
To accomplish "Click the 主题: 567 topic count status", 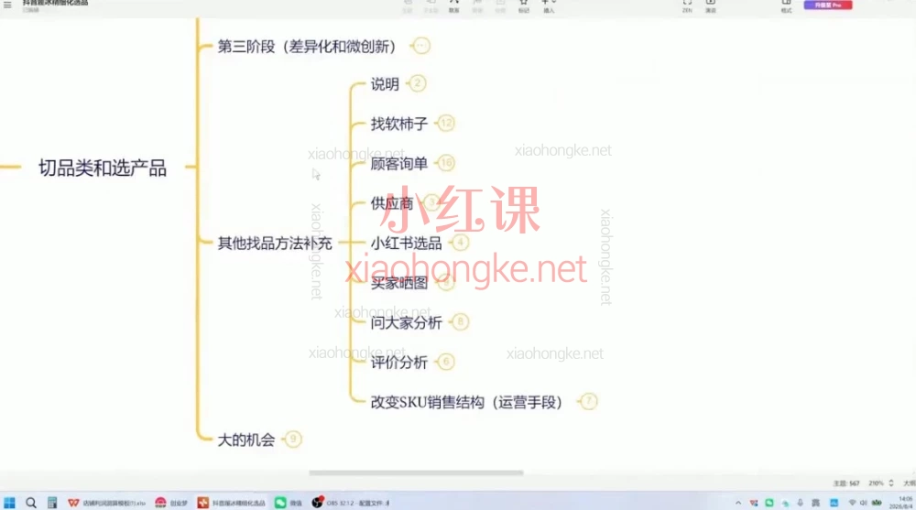I will click(x=845, y=483).
